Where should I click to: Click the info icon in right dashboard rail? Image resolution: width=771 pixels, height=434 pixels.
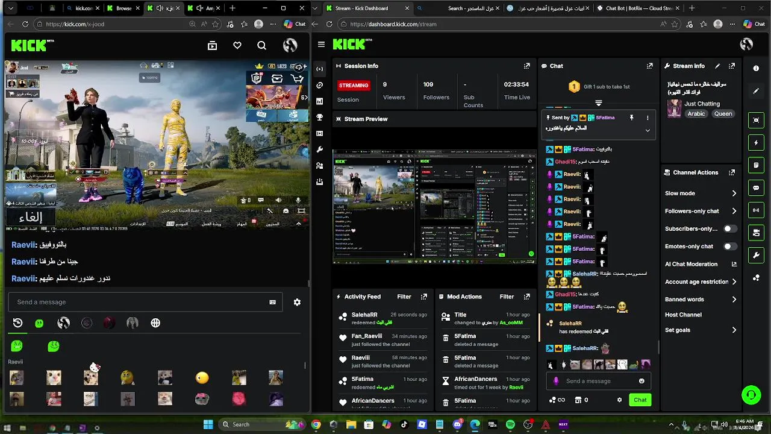pos(756,68)
